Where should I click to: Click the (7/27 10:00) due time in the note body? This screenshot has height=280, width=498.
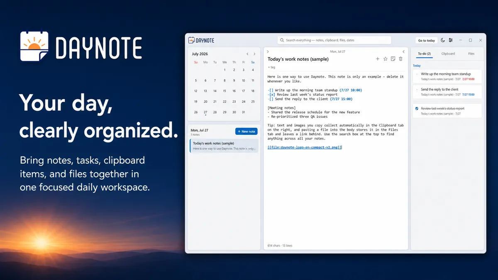point(351,90)
